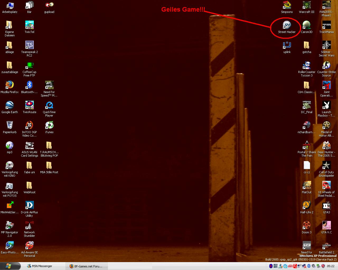
Task: Launch Deer Hunter - The 2005 Season
Action: coord(326,149)
